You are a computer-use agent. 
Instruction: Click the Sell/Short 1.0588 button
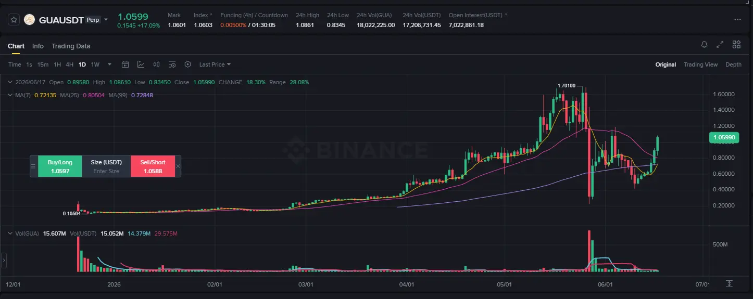pyautogui.click(x=153, y=166)
